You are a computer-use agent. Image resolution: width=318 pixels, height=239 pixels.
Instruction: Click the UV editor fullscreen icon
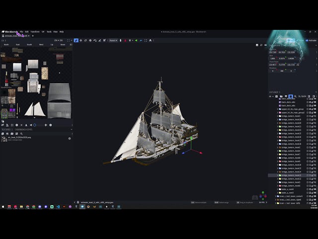[68, 40]
